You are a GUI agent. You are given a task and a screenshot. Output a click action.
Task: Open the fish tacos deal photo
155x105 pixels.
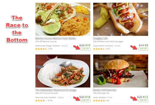coord(63,19)
